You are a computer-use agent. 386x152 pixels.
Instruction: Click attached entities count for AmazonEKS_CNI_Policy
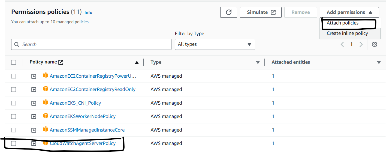click(273, 103)
